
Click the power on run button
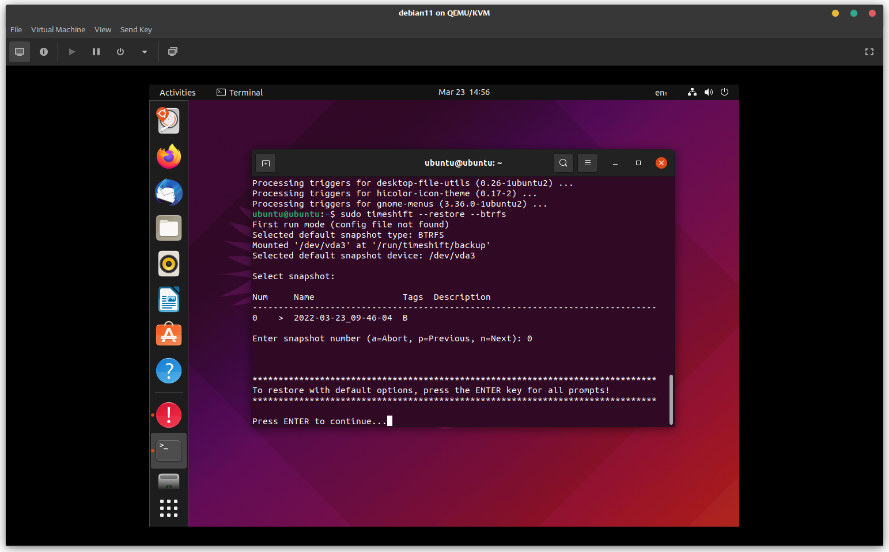[x=72, y=52]
